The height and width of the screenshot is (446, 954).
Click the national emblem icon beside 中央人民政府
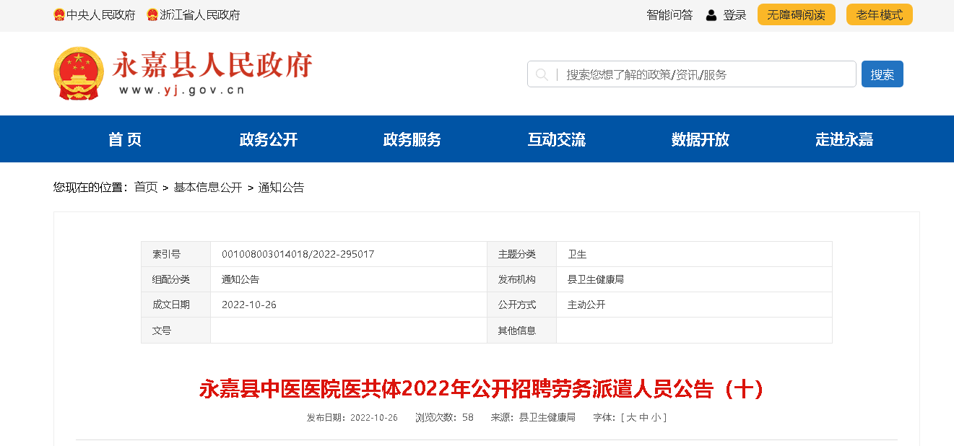[59, 14]
